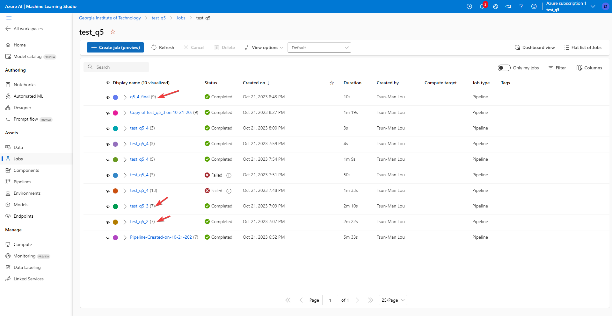This screenshot has width=612, height=316.
Task: Click the pink color dot of Copy of test_q5_3
Action: point(115,113)
